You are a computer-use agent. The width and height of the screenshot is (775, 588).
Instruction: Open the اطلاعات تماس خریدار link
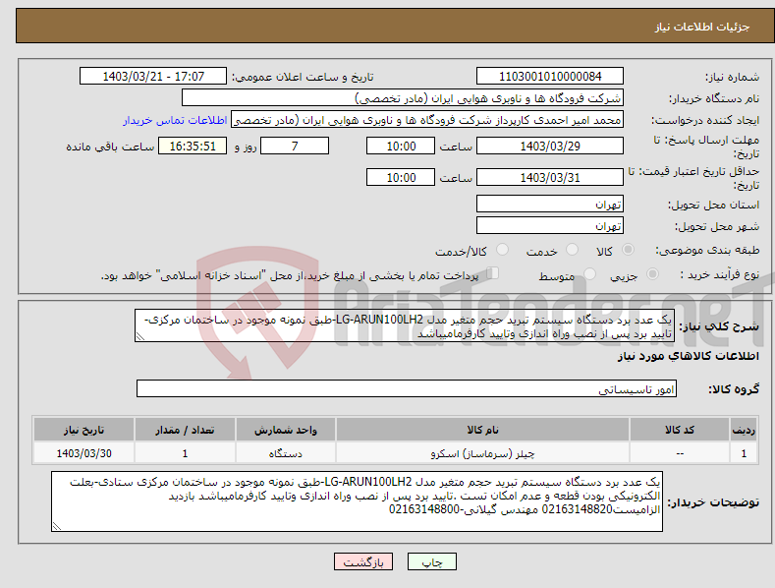pyautogui.click(x=175, y=120)
